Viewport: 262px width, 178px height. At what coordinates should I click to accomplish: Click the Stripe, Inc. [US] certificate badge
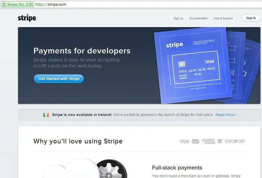(x=17, y=5)
